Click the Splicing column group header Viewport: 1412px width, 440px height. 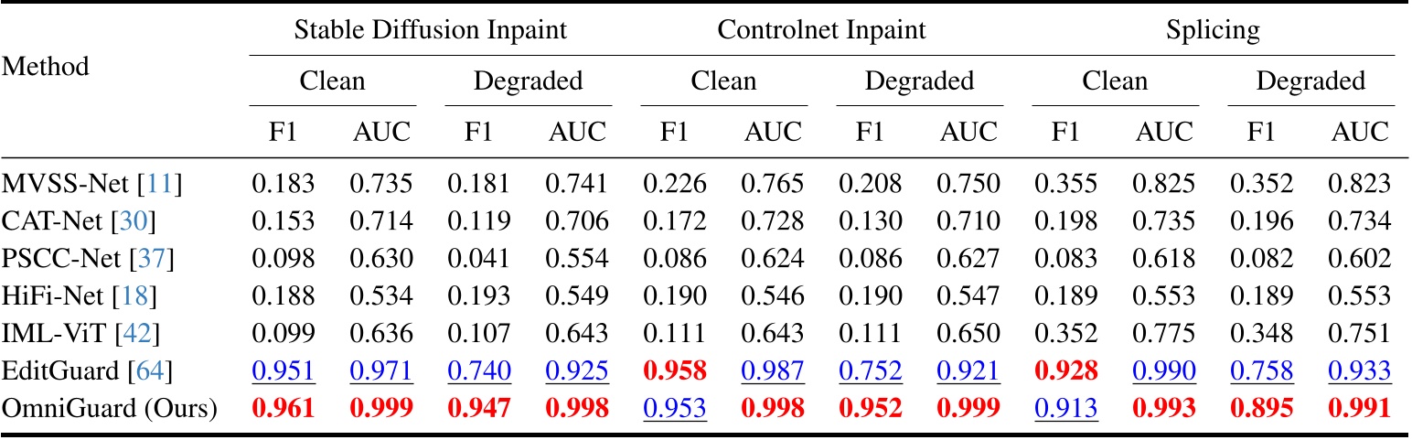click(1213, 30)
